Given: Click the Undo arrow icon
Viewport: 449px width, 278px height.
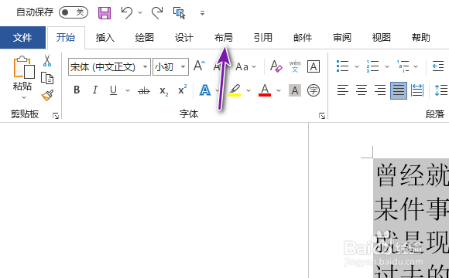Looking at the screenshot, I should click(x=127, y=13).
